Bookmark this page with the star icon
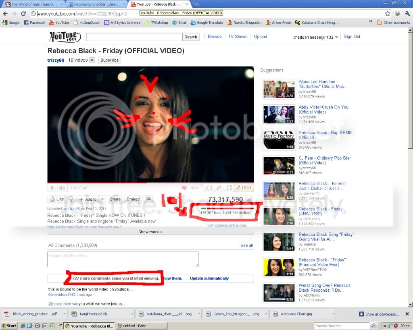Image resolution: width=413 pixels, height=330 pixels. tap(388, 13)
